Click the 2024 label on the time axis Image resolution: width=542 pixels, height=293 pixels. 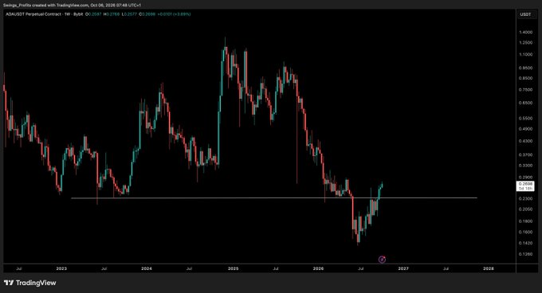(147, 268)
